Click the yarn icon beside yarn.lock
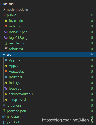This screenshot has width=96, height=125. pyautogui.click(x=4, y=122)
